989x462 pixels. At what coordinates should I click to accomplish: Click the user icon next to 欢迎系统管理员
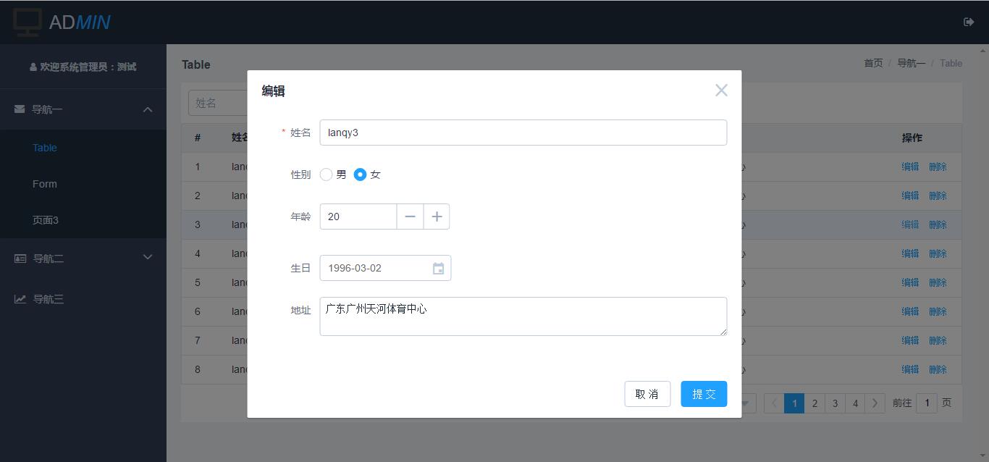[x=33, y=67]
